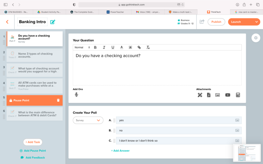Attach a PDF file to question
Screen dimensions: 263x164
tap(209, 95)
